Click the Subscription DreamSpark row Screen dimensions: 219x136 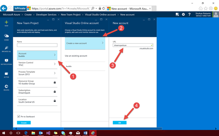tap(37, 91)
